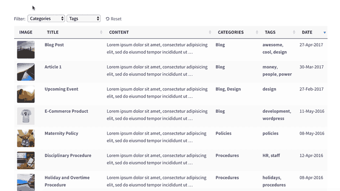Filter by the awesome tag

click(272, 45)
